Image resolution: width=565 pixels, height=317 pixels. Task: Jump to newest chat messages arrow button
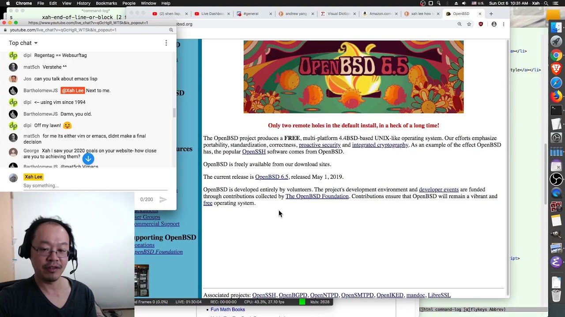tap(88, 159)
